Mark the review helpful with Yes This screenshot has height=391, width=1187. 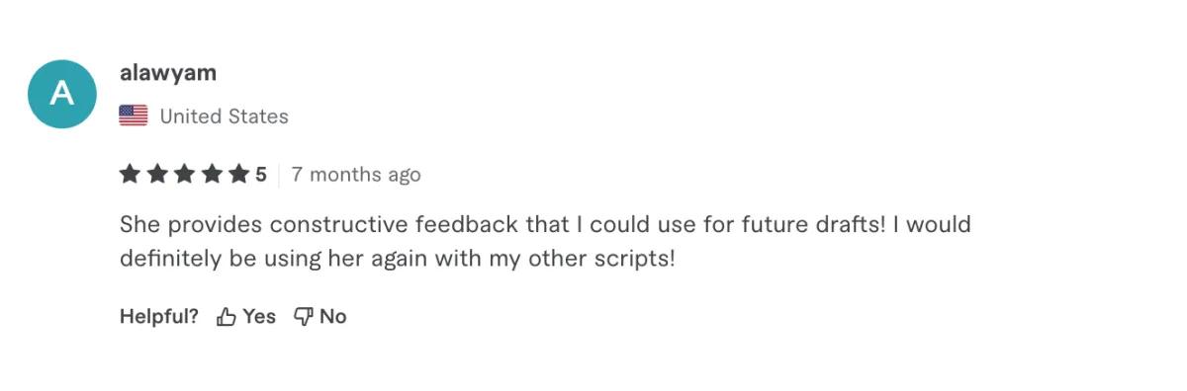(259, 317)
